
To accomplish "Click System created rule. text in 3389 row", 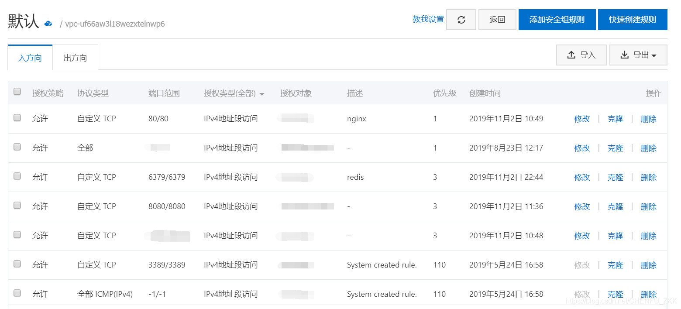I will (382, 265).
